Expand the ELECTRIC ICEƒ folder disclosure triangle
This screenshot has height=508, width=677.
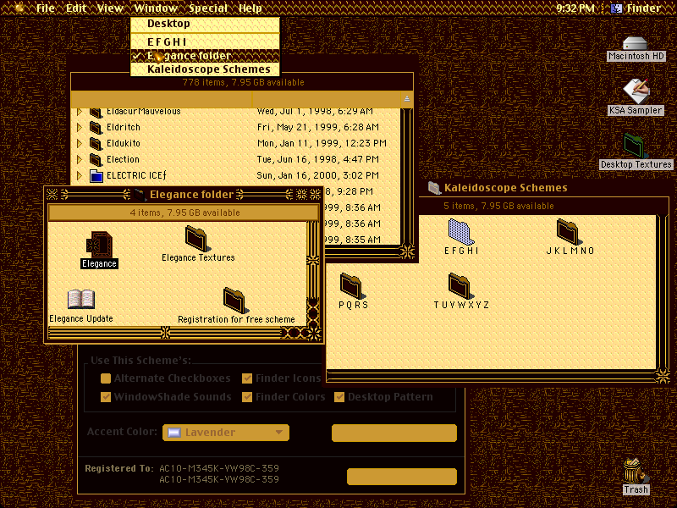pos(79,176)
